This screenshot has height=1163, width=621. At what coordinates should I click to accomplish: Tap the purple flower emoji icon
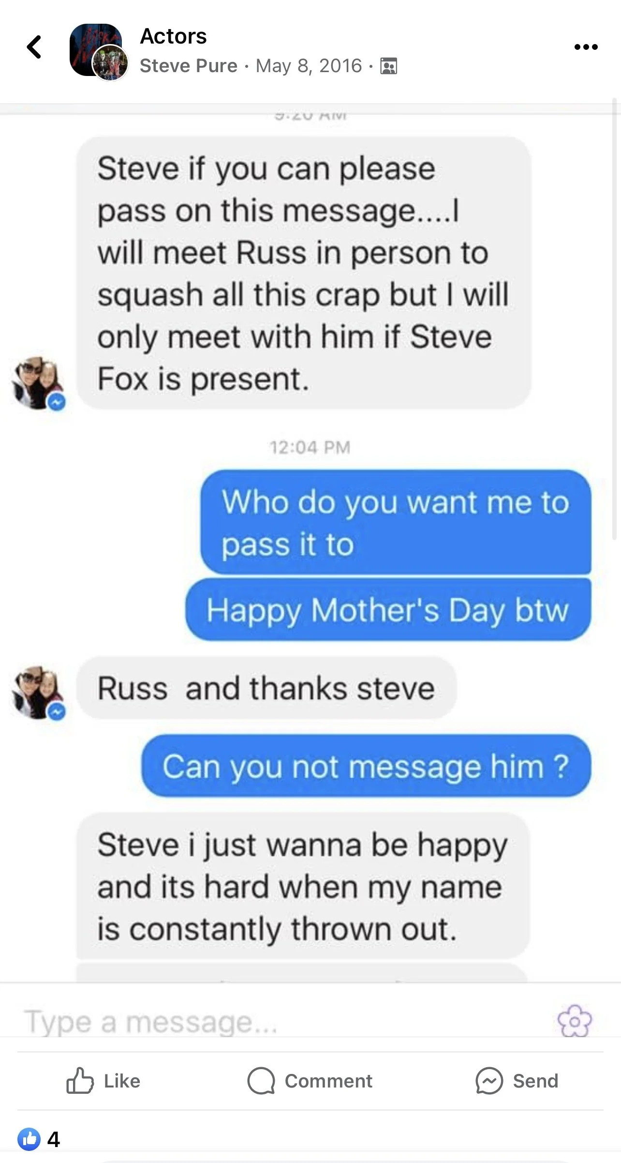coord(575,1021)
